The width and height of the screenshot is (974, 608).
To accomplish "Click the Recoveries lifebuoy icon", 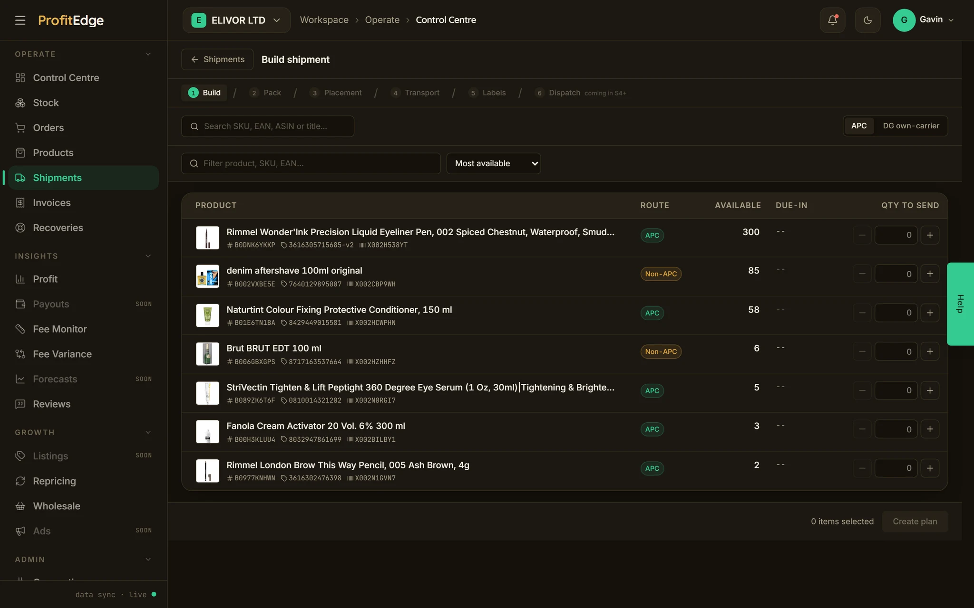I will pyautogui.click(x=20, y=228).
